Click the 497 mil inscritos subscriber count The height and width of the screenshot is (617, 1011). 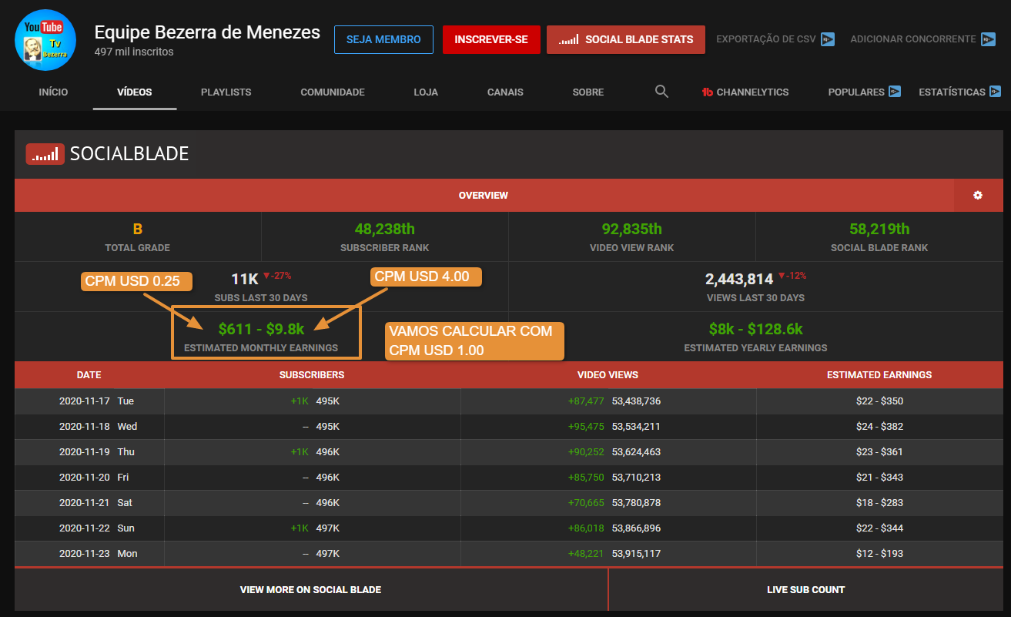134,52
